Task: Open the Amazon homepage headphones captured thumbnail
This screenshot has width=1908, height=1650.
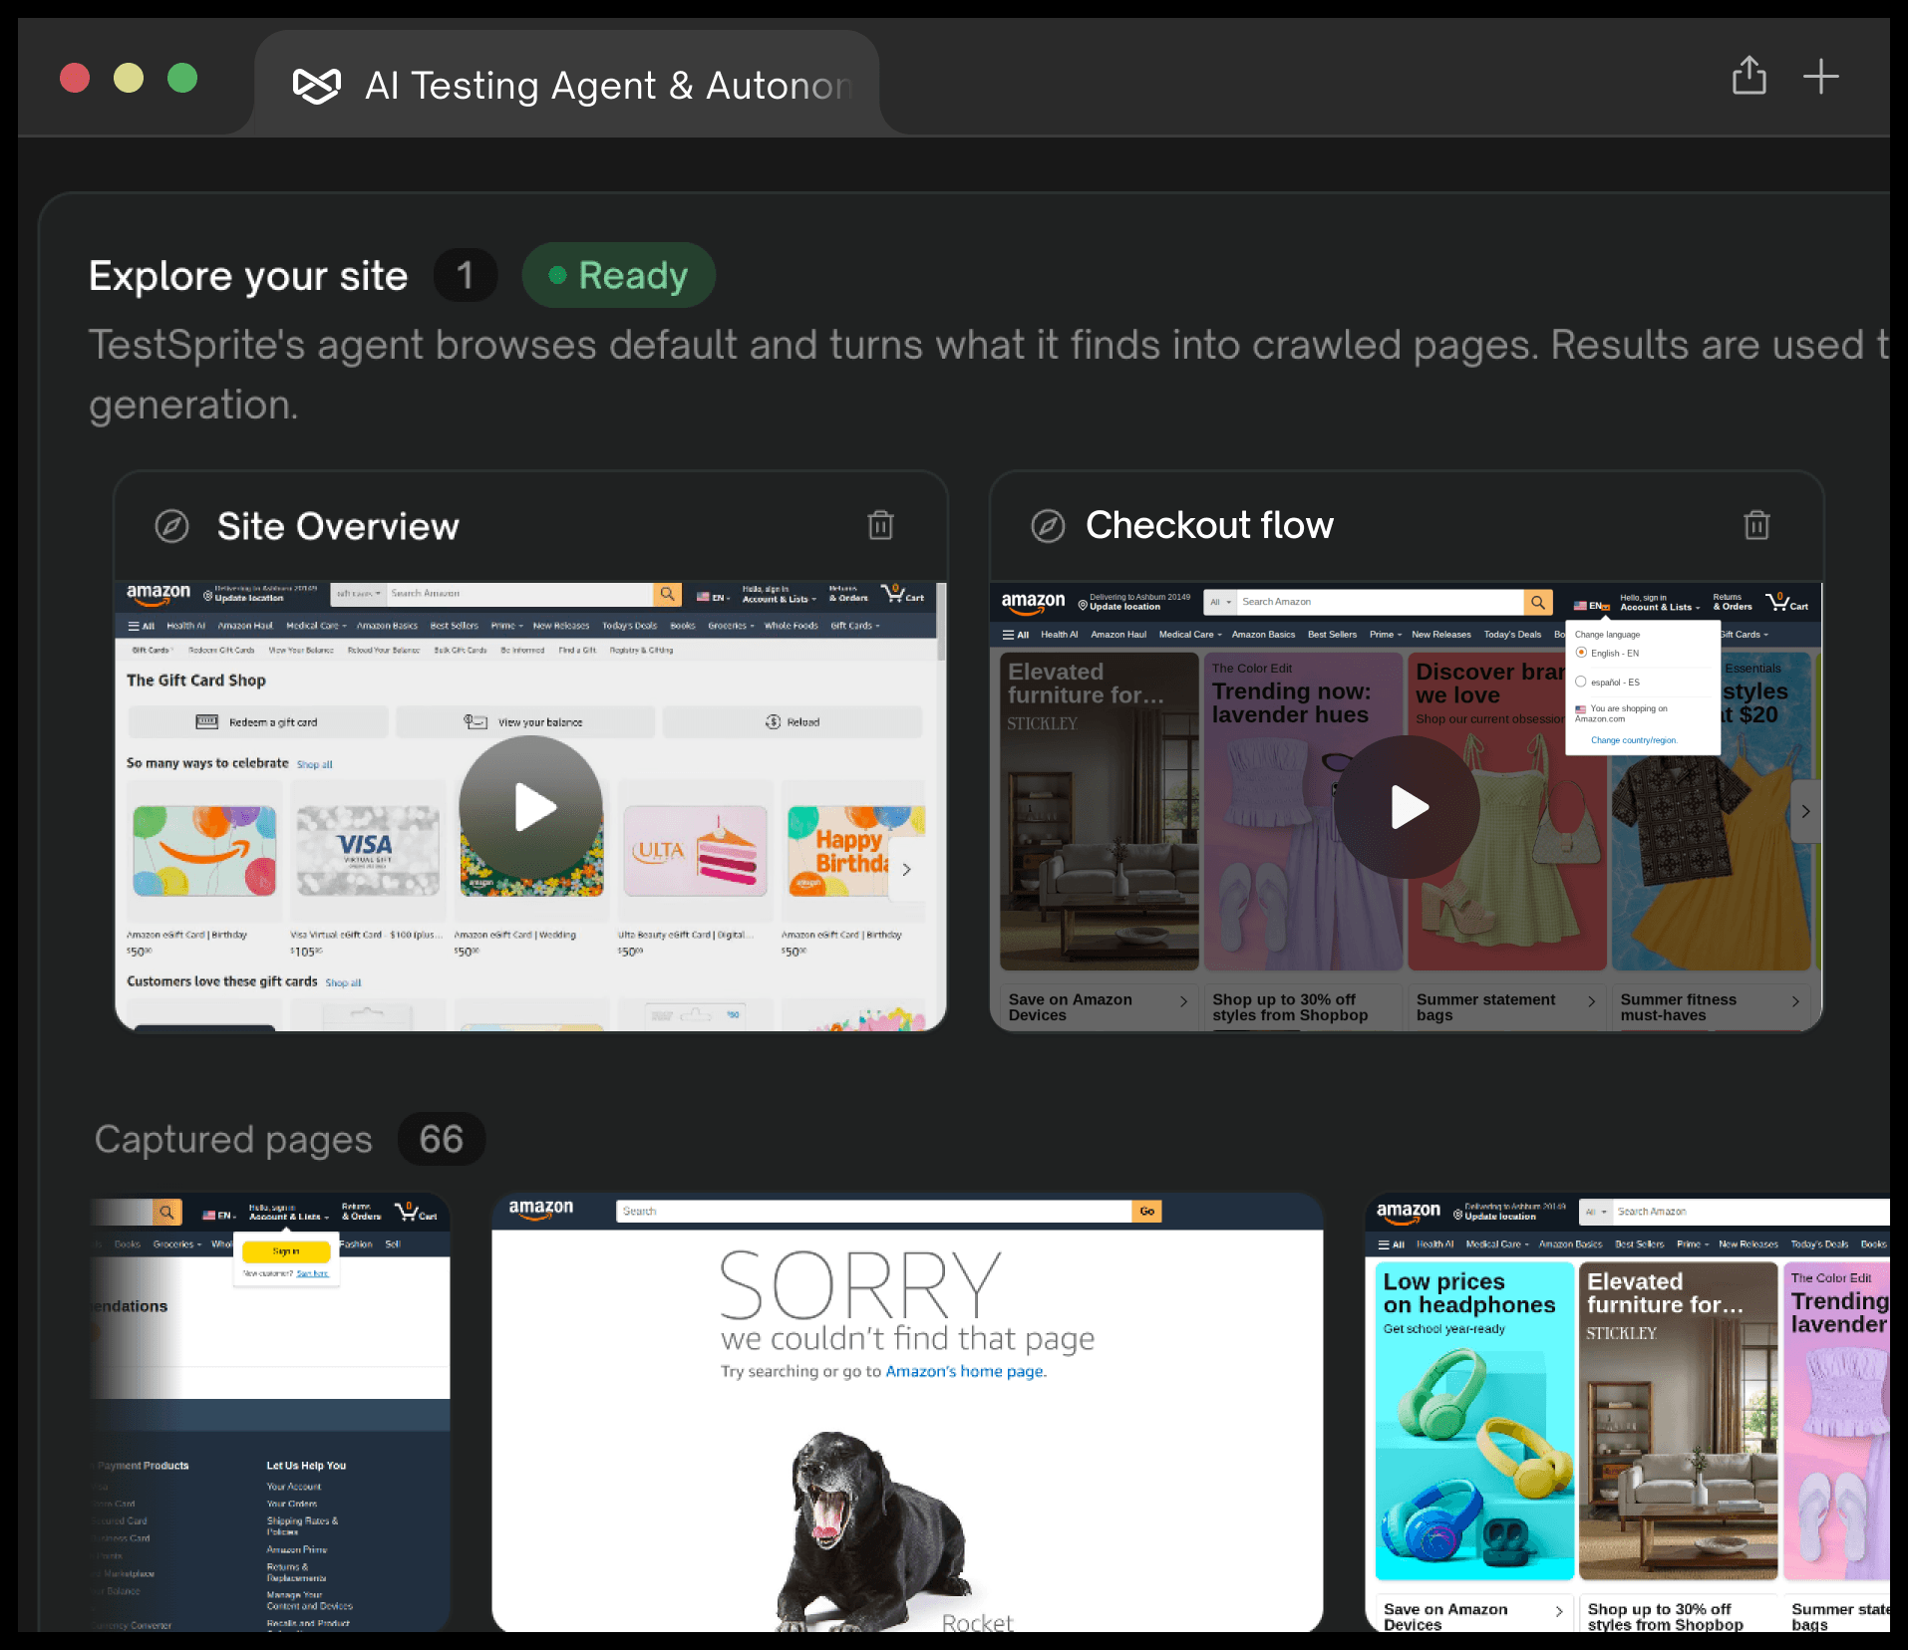Action: pyautogui.click(x=1627, y=1412)
